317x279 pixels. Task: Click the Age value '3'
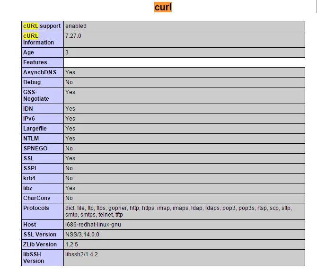click(67, 52)
